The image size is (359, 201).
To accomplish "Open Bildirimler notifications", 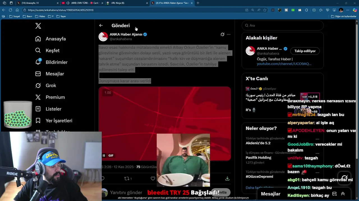I will 51,62.
